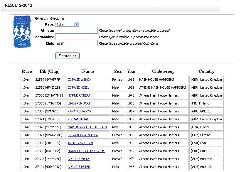Image resolution: width=246 pixels, height=172 pixels.
Task: Open COPAGE WENDY result link
Action: click(79, 80)
